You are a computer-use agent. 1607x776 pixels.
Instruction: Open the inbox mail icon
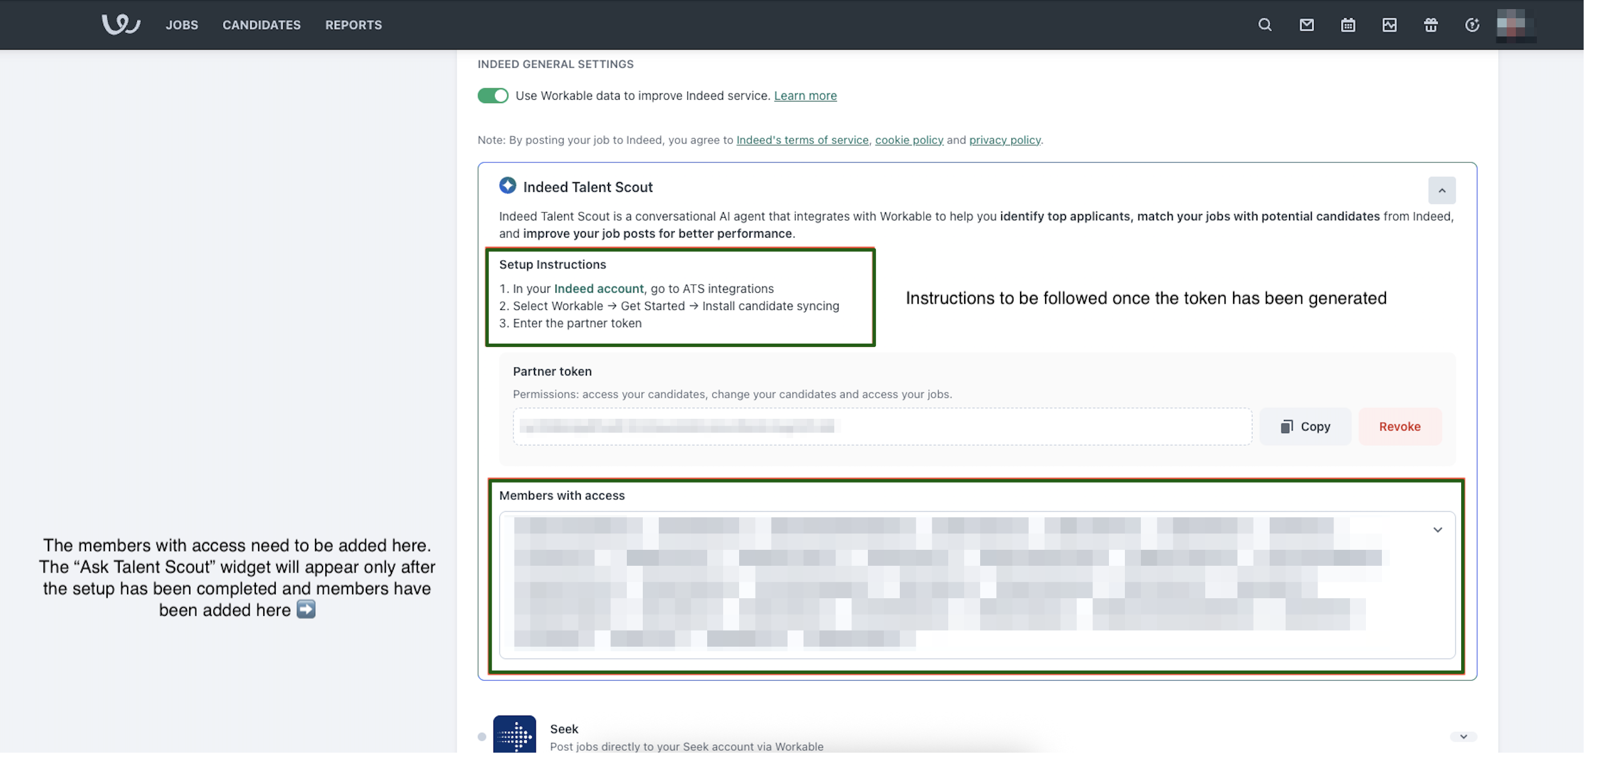pos(1306,25)
